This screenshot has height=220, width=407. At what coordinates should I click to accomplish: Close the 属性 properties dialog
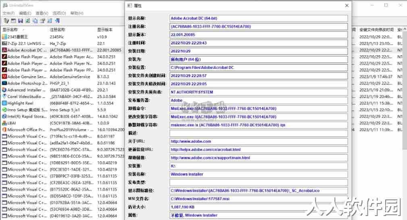[347, 6]
